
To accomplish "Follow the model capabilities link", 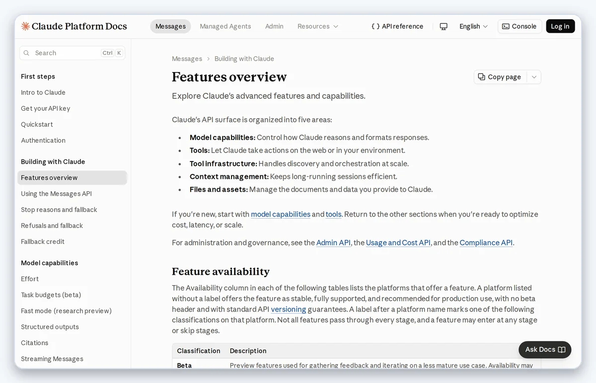I will [281, 215].
